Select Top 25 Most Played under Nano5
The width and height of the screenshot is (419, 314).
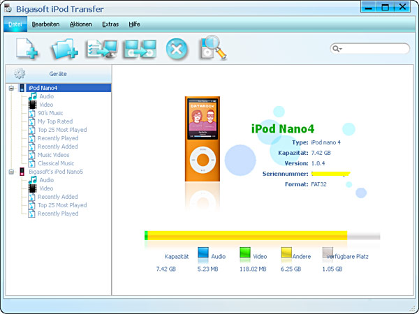(62, 205)
